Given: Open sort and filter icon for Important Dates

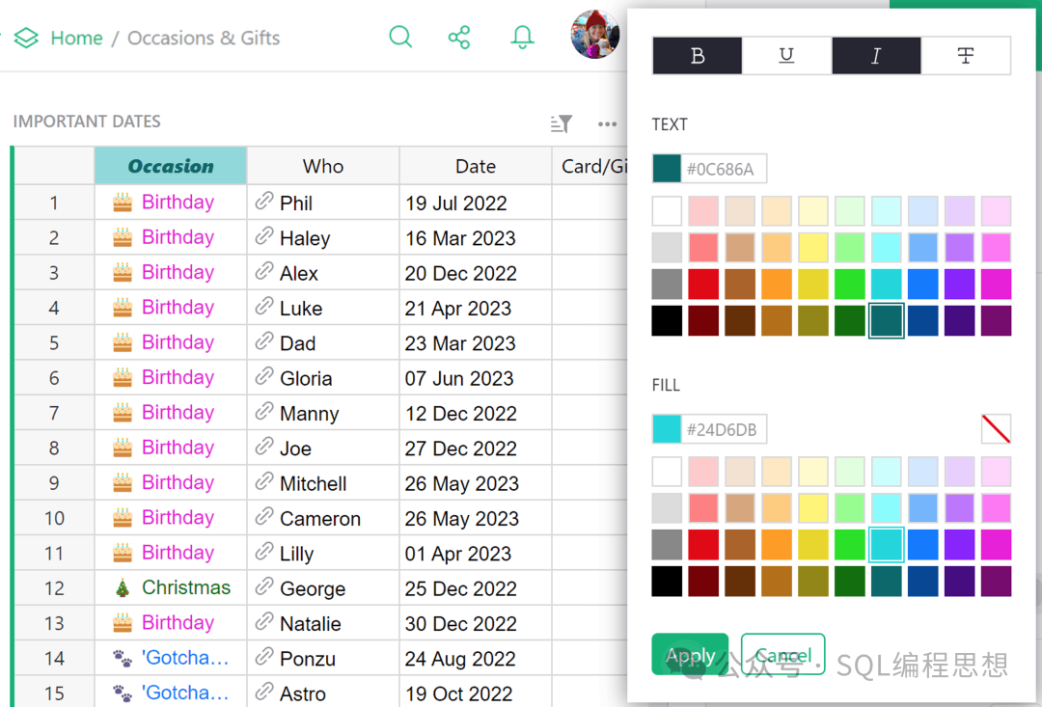Looking at the screenshot, I should 561,123.
